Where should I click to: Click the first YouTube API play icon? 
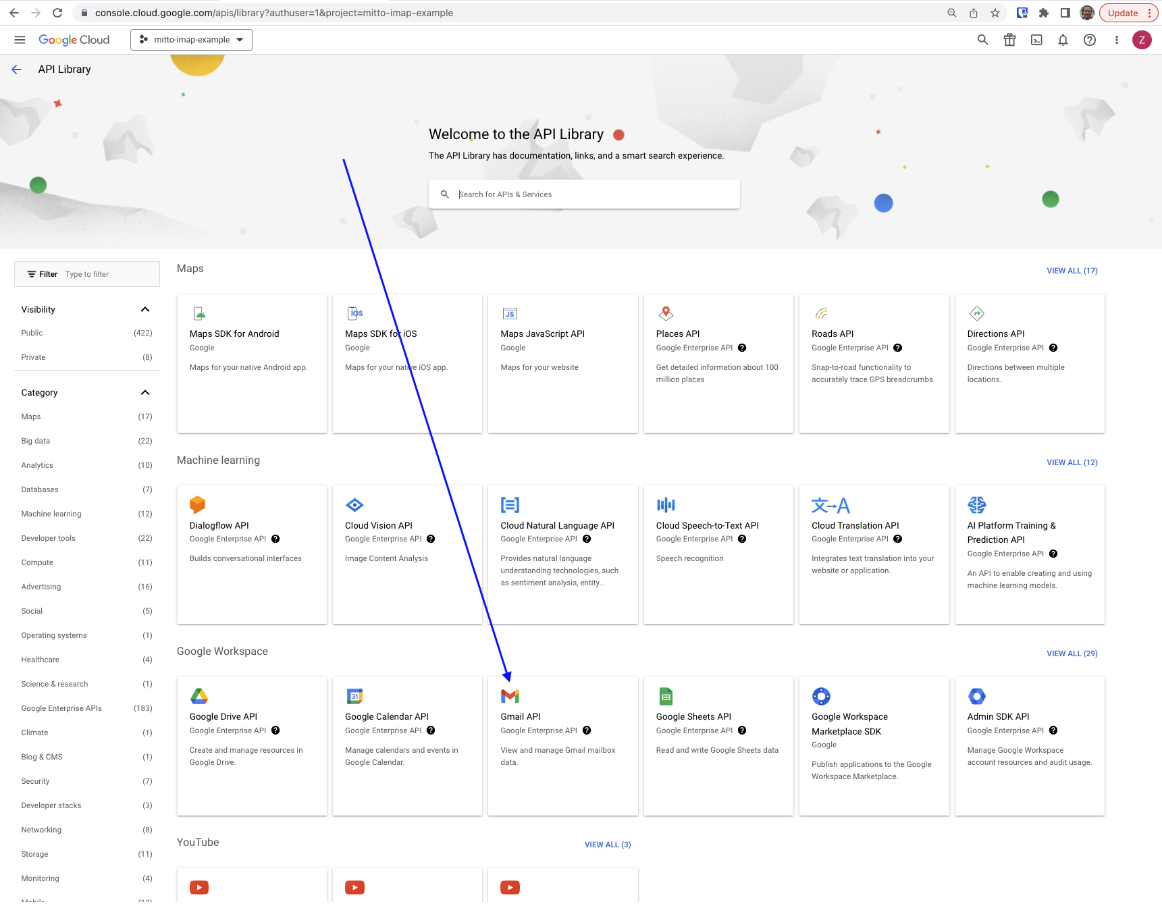pos(199,887)
